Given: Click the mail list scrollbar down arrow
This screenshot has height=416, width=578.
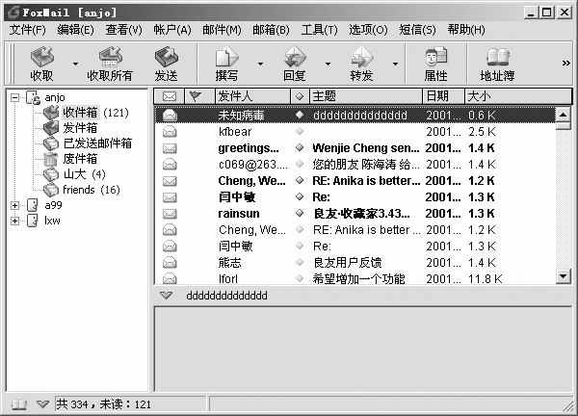Looking at the screenshot, I should 563,276.
